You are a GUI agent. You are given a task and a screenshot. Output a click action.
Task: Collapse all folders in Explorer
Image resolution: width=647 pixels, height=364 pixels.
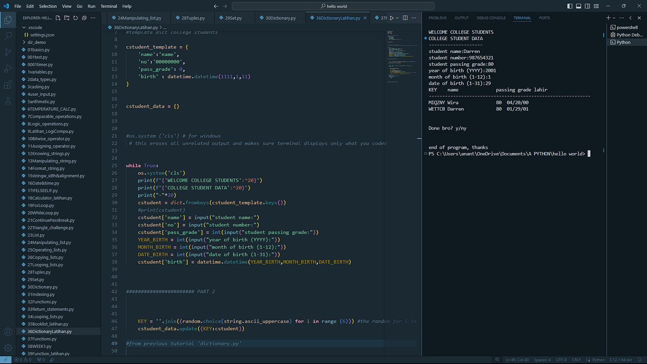[84, 18]
